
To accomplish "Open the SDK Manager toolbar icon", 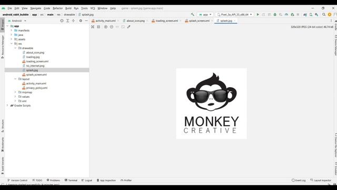I will point(316,14).
